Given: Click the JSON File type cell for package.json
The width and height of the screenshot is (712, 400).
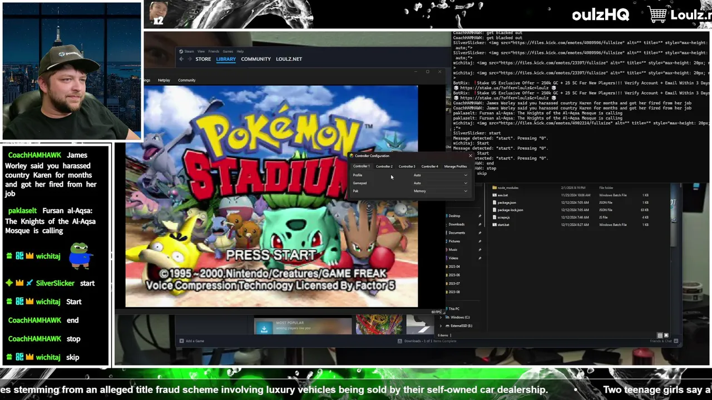Looking at the screenshot, I should pyautogui.click(x=606, y=203).
